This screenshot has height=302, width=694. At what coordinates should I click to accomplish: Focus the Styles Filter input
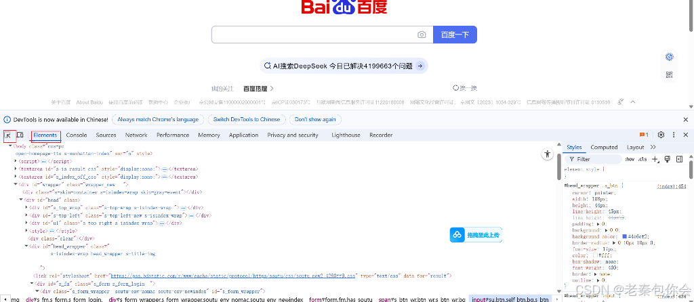[592, 159]
